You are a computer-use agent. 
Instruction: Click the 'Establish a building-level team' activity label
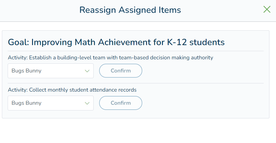tap(121, 58)
